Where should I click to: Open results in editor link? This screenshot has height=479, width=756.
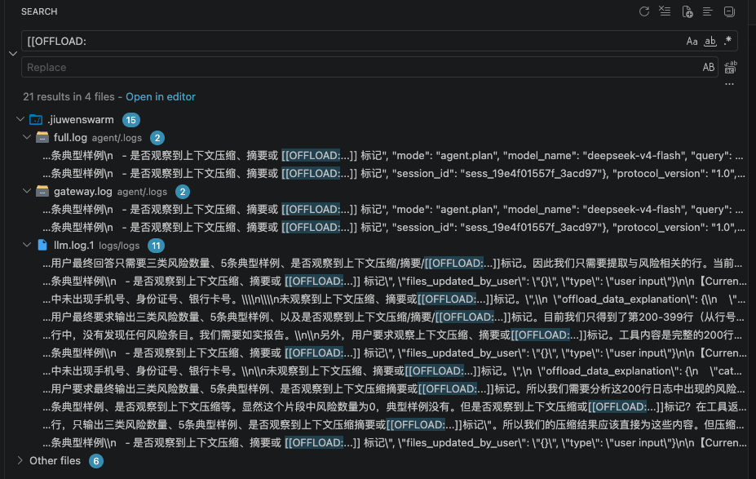(x=161, y=97)
